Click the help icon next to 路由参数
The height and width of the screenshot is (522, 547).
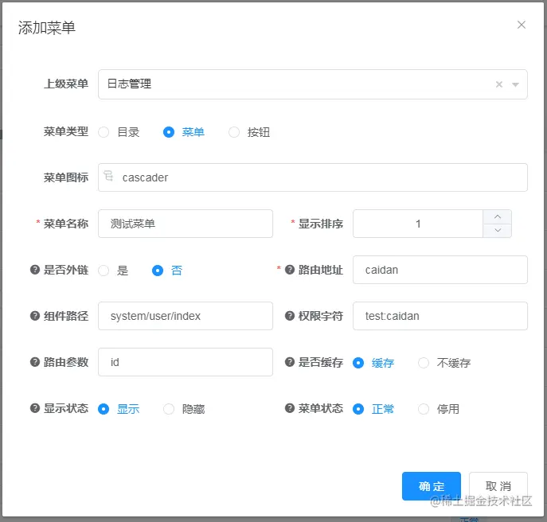click(35, 362)
